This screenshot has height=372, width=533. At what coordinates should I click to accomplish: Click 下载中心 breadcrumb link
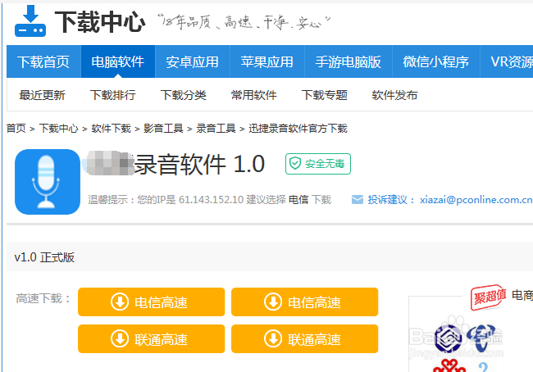pyautogui.click(x=59, y=129)
